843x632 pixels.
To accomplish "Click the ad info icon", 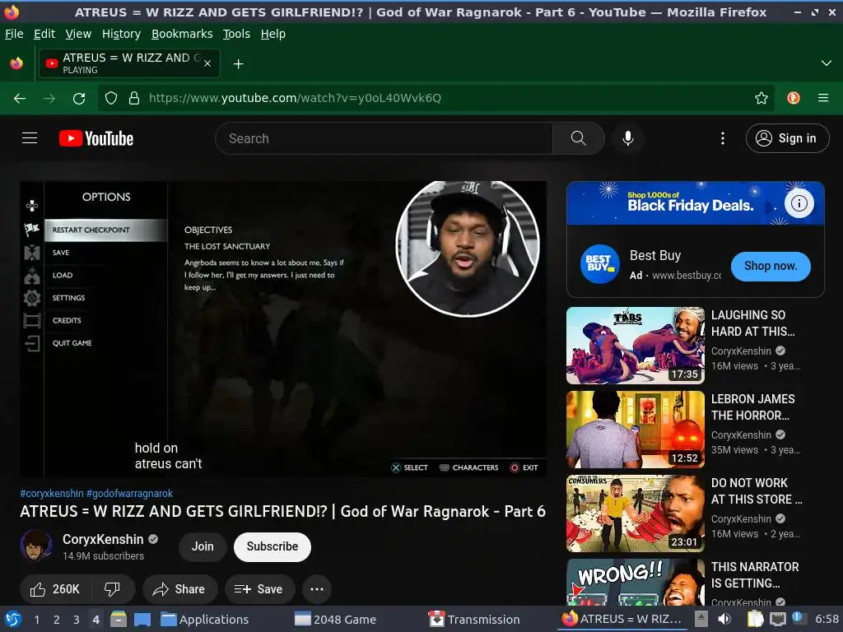I will coord(799,203).
